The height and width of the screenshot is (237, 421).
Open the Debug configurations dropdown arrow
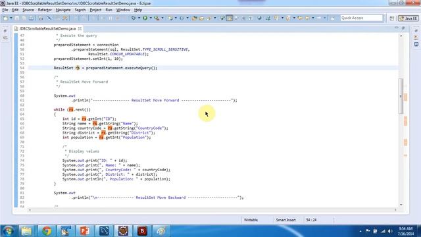tap(139, 18)
